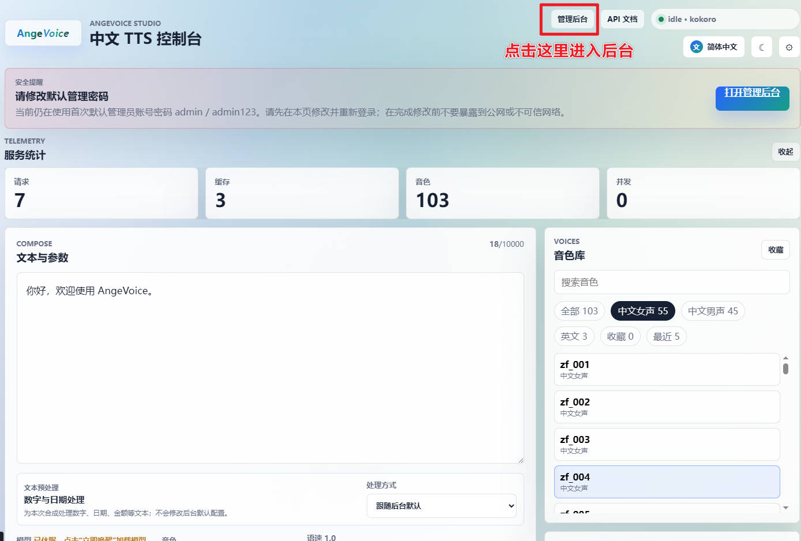Click the 搜索音色 search field
801x541 pixels.
tap(672, 282)
